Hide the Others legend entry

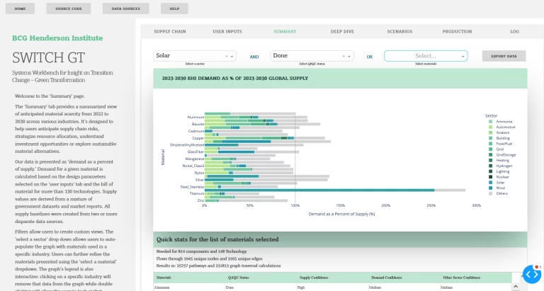click(502, 194)
